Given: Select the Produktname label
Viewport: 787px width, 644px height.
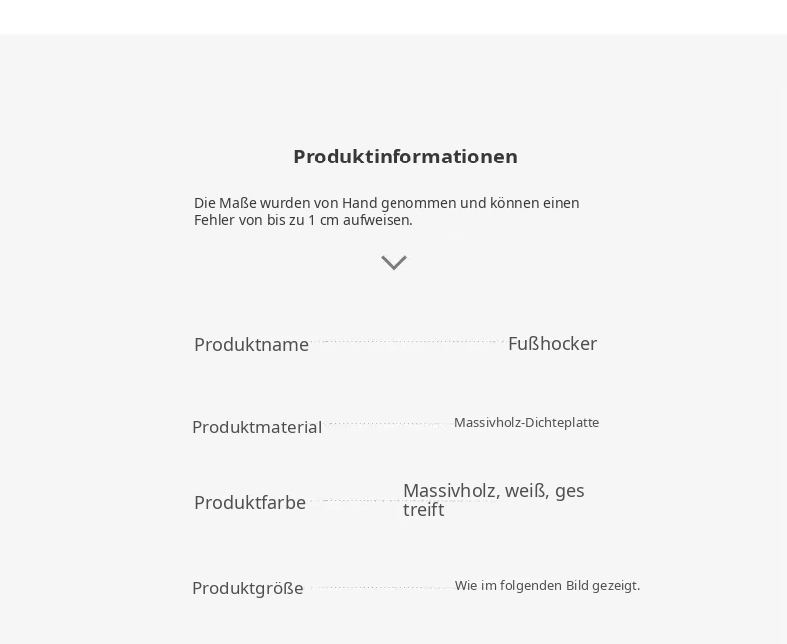Looking at the screenshot, I should tap(251, 345).
